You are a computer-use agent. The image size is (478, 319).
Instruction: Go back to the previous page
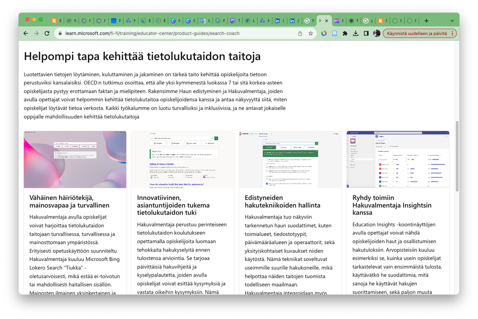click(26, 33)
